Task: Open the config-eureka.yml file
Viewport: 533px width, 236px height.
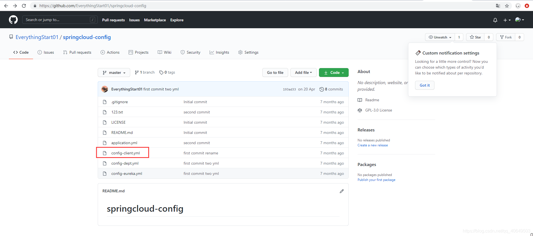Action: point(127,173)
